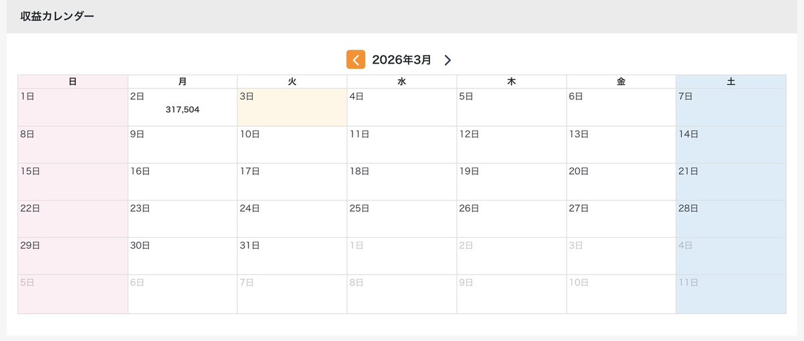Open the greyed-out 7日 cell under 火
Image resolution: width=804 pixels, height=341 pixels.
point(292,294)
